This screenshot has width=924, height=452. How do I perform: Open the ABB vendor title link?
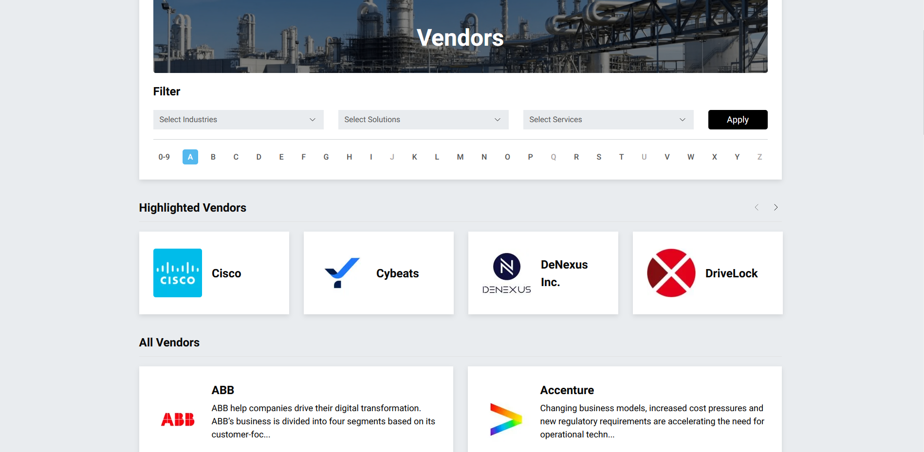(223, 390)
